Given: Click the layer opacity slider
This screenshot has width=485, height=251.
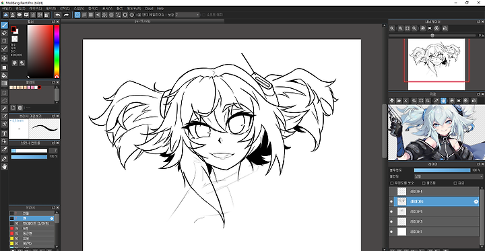Looking at the screenshot, I should point(442,170).
